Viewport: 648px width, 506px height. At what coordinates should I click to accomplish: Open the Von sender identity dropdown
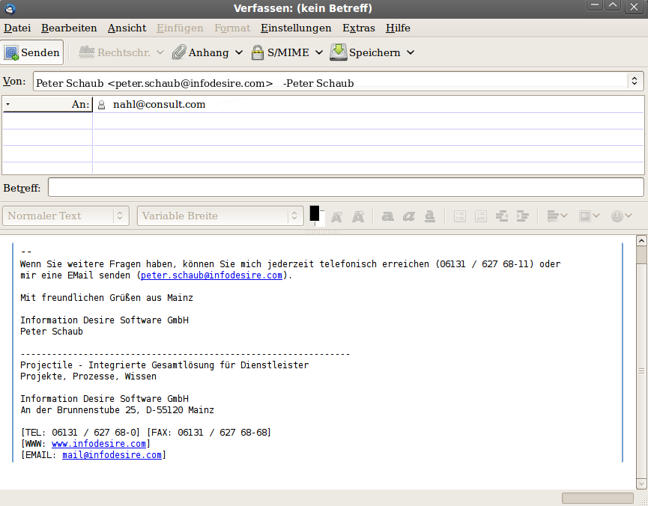635,82
